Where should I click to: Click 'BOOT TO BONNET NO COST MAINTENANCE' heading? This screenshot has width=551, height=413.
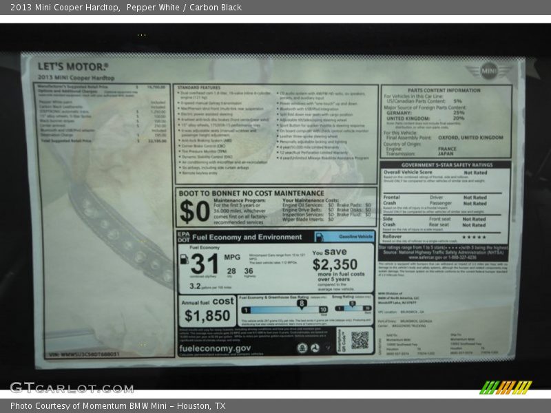251,193
